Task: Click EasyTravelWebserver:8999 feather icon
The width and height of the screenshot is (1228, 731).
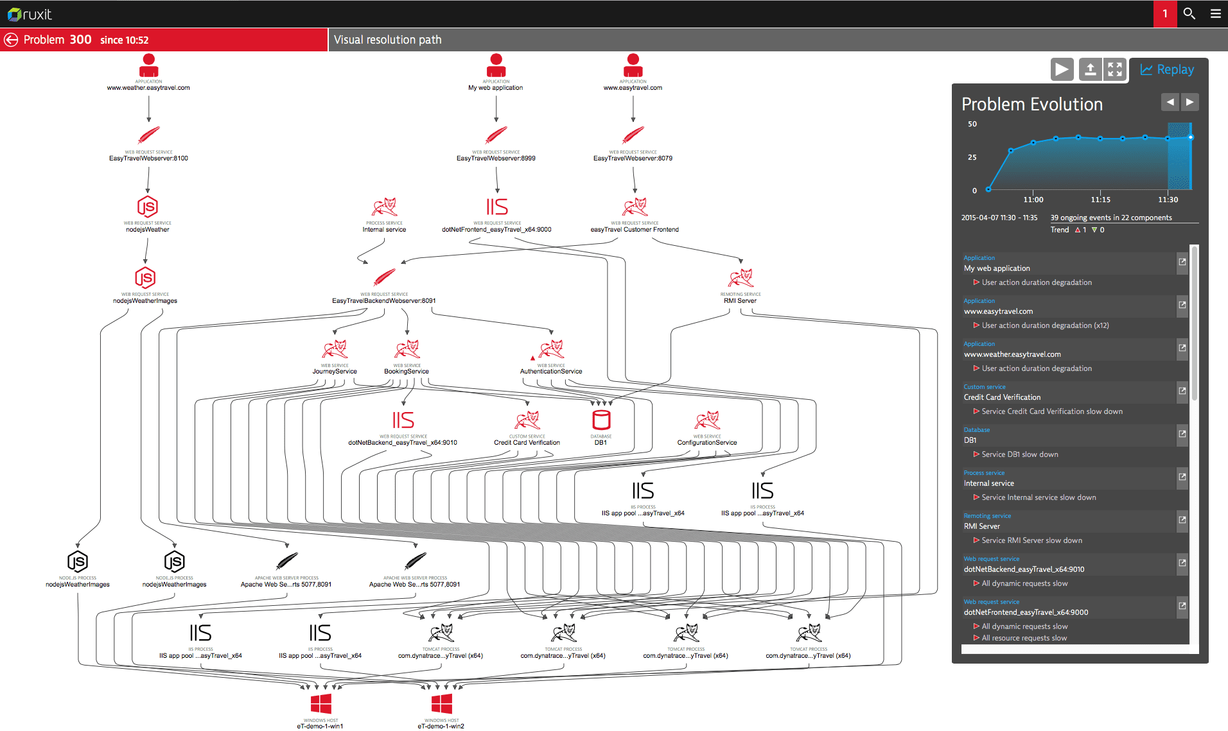Action: click(496, 135)
